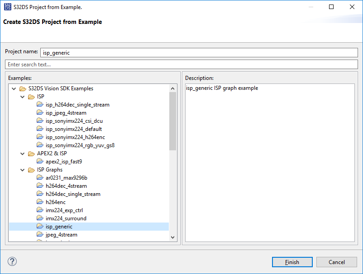The image size is (363, 274).
Task: Click folder icon next to jpeg_4stream
Action: pos(40,235)
